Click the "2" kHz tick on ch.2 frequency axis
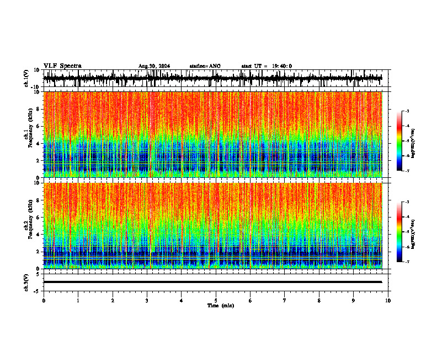The height and width of the screenshot is (337, 437). [38, 252]
